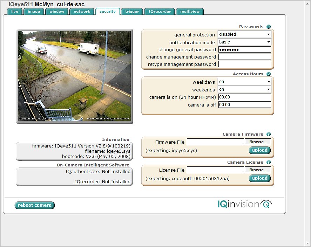Focus the camera is on time field

click(x=244, y=97)
